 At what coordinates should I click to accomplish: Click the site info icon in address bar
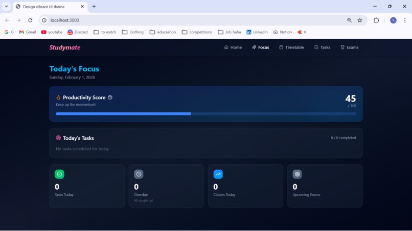point(44,20)
